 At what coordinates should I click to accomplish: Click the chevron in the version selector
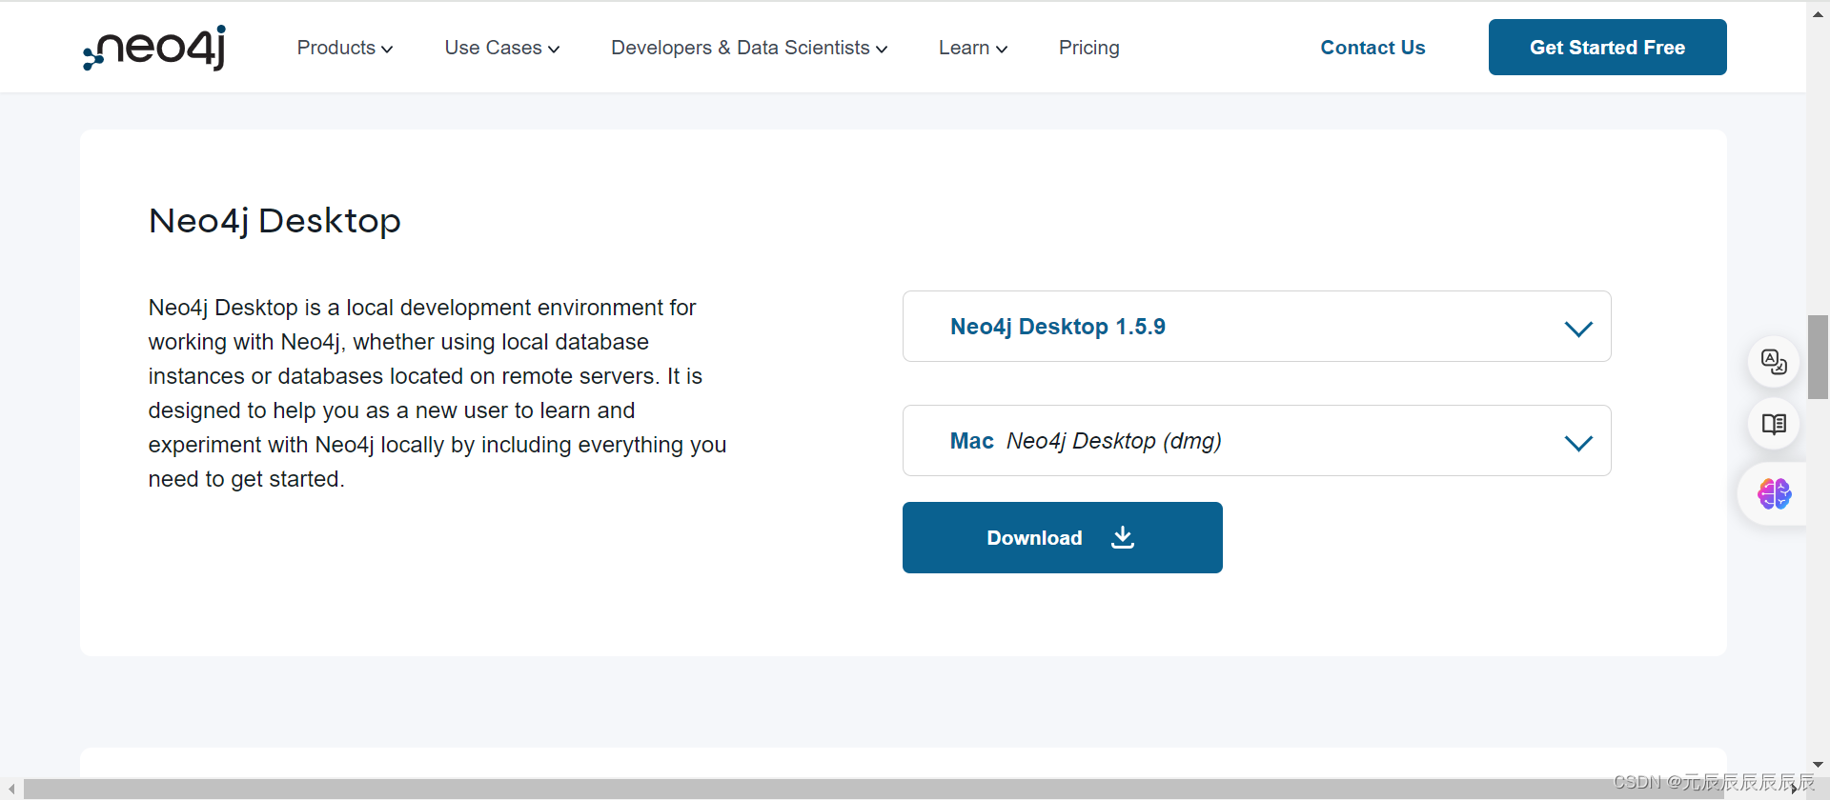pyautogui.click(x=1578, y=329)
